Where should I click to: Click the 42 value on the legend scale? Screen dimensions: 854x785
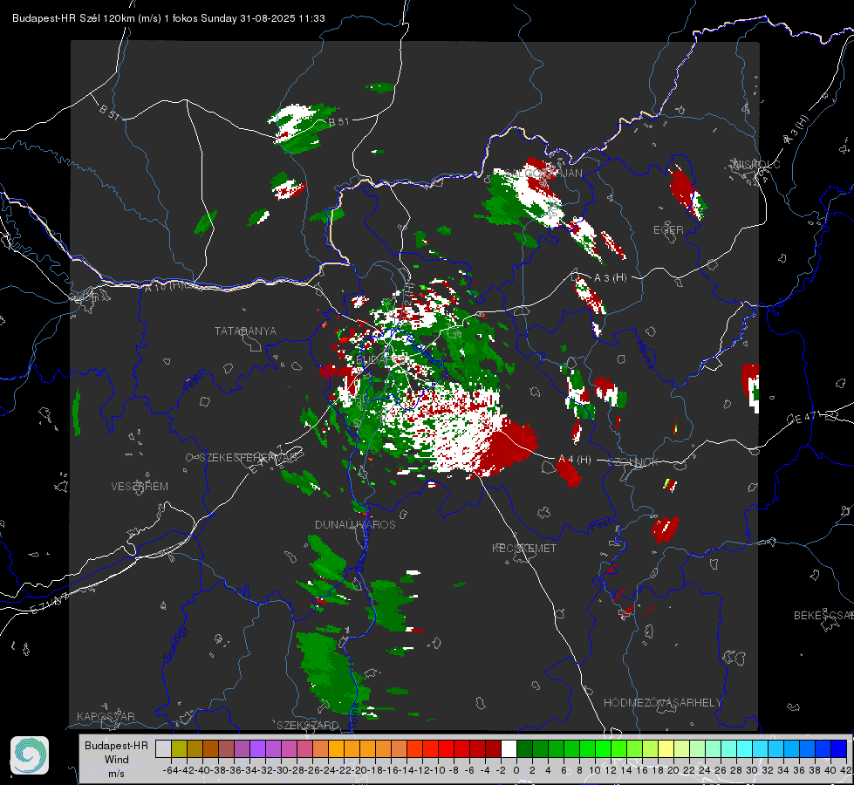pyautogui.click(x=845, y=770)
